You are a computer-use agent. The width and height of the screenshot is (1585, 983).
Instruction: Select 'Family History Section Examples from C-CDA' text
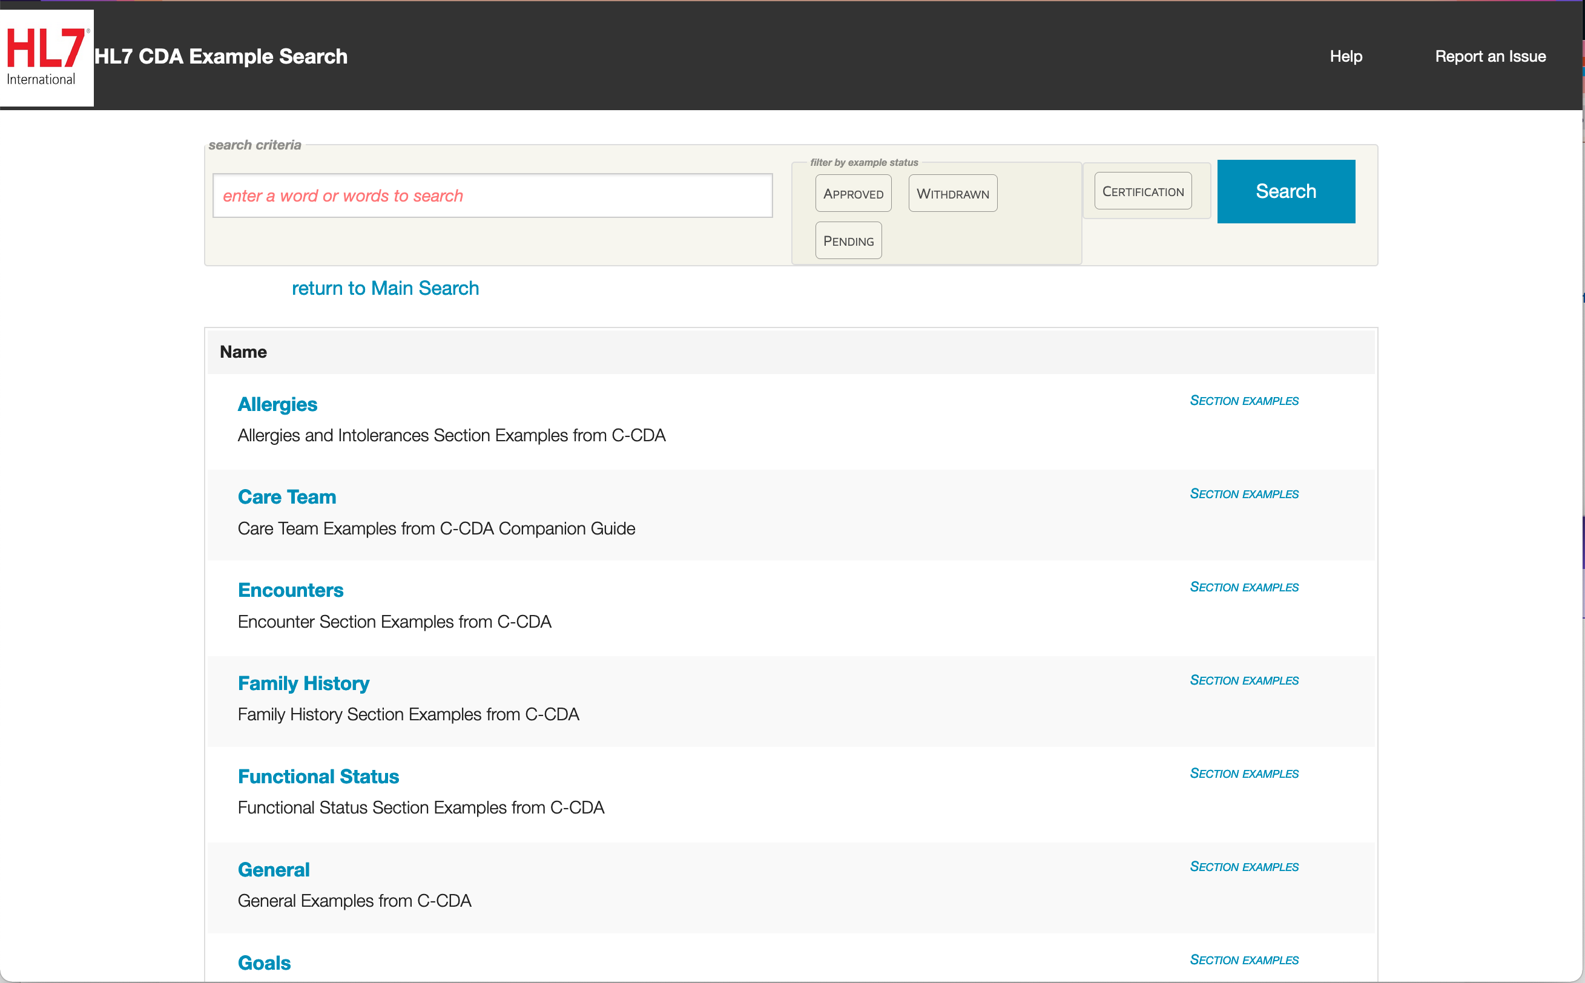pyautogui.click(x=408, y=714)
